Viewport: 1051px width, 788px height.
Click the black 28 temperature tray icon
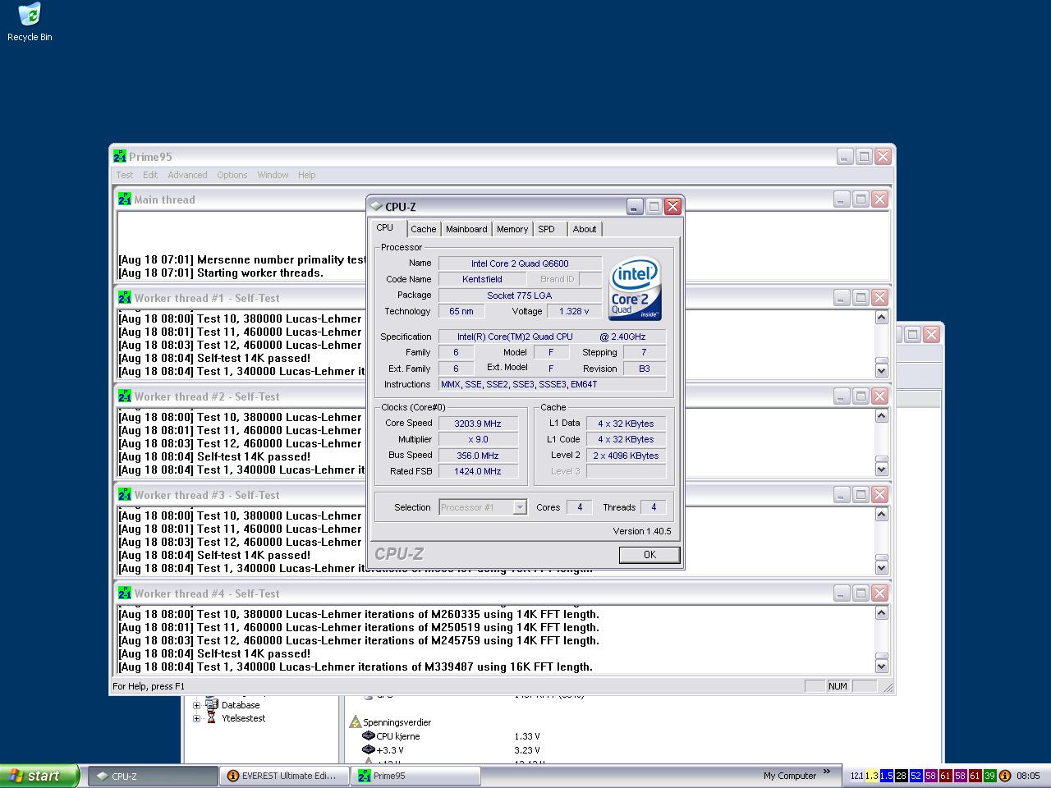(x=902, y=776)
